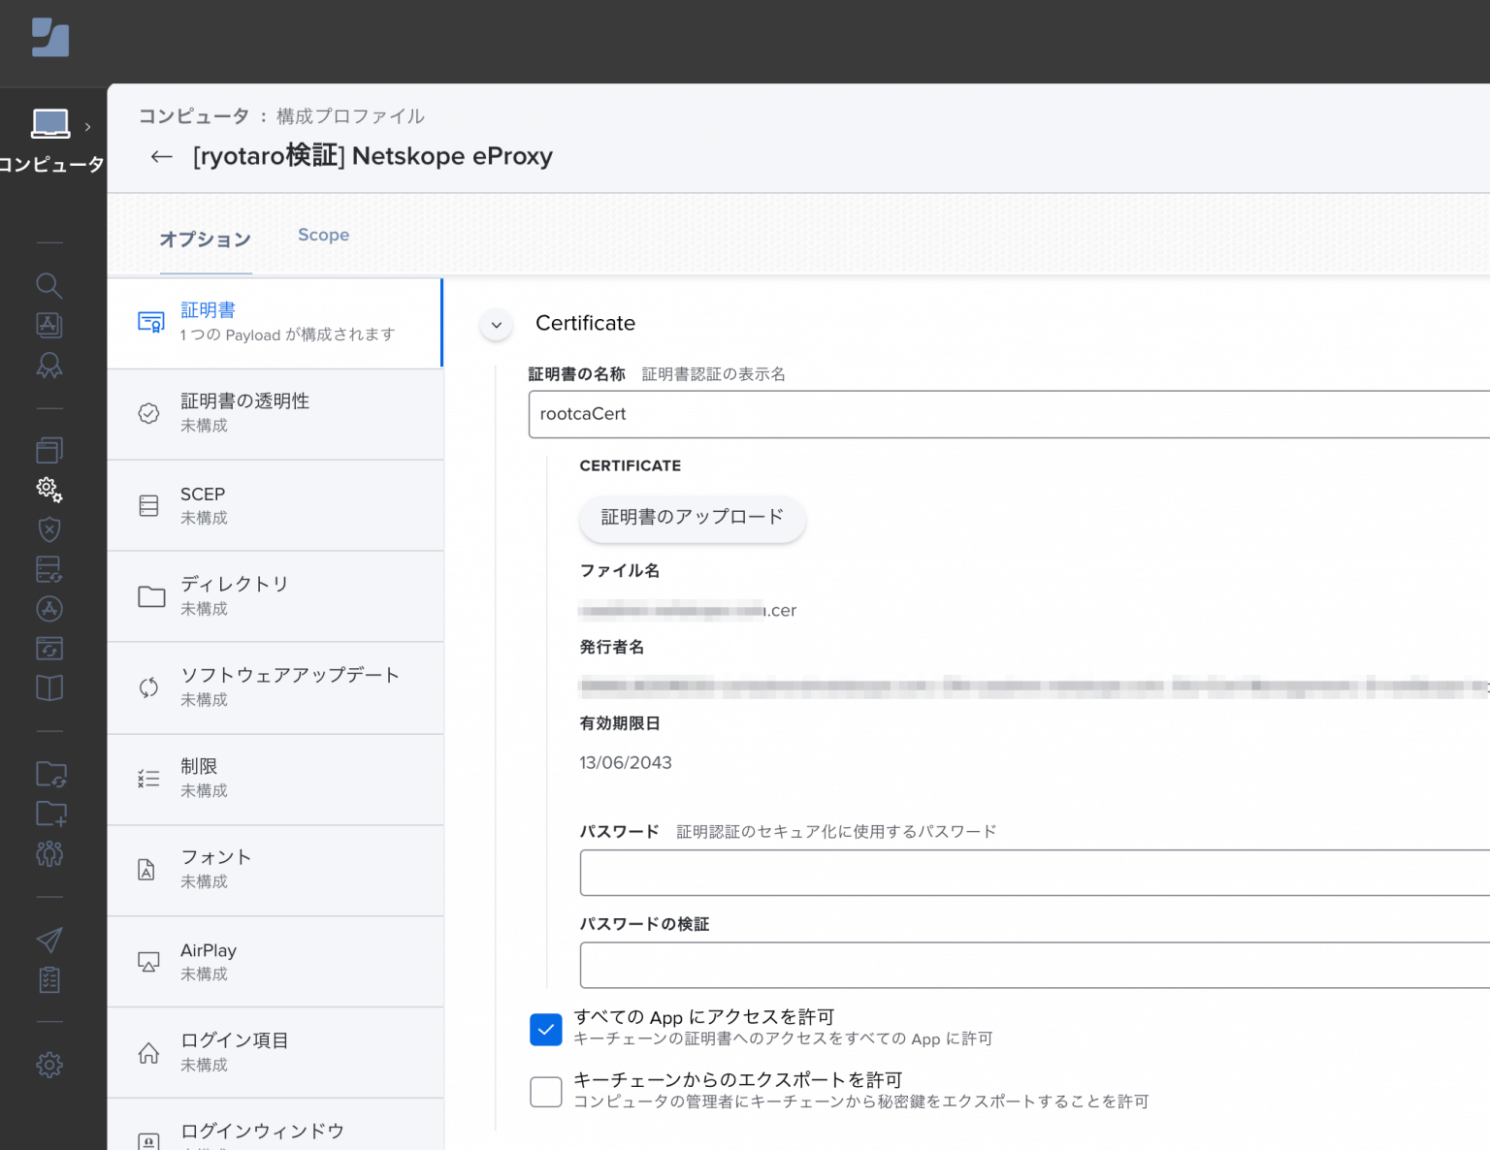Click the back arrow beside the profile title
Image resolution: width=1490 pixels, height=1150 pixels.
(161, 156)
